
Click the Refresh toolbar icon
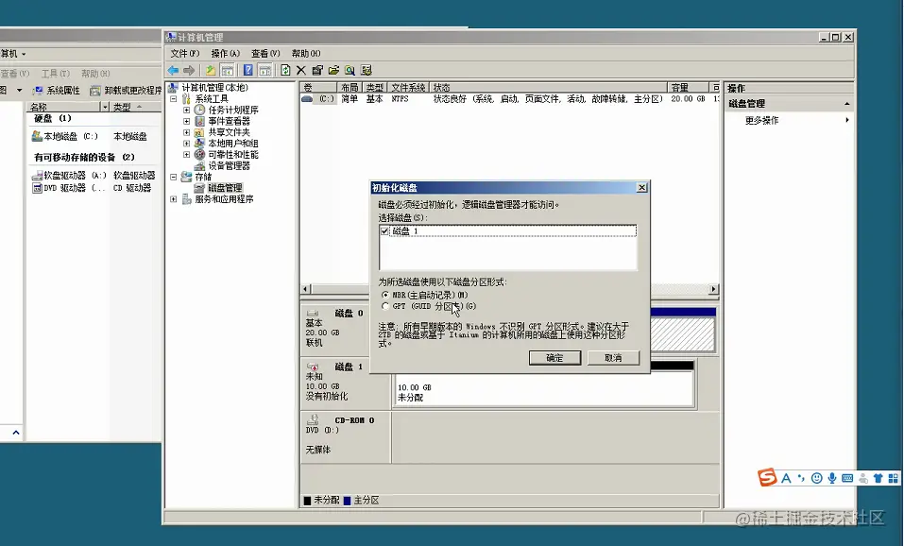(285, 70)
